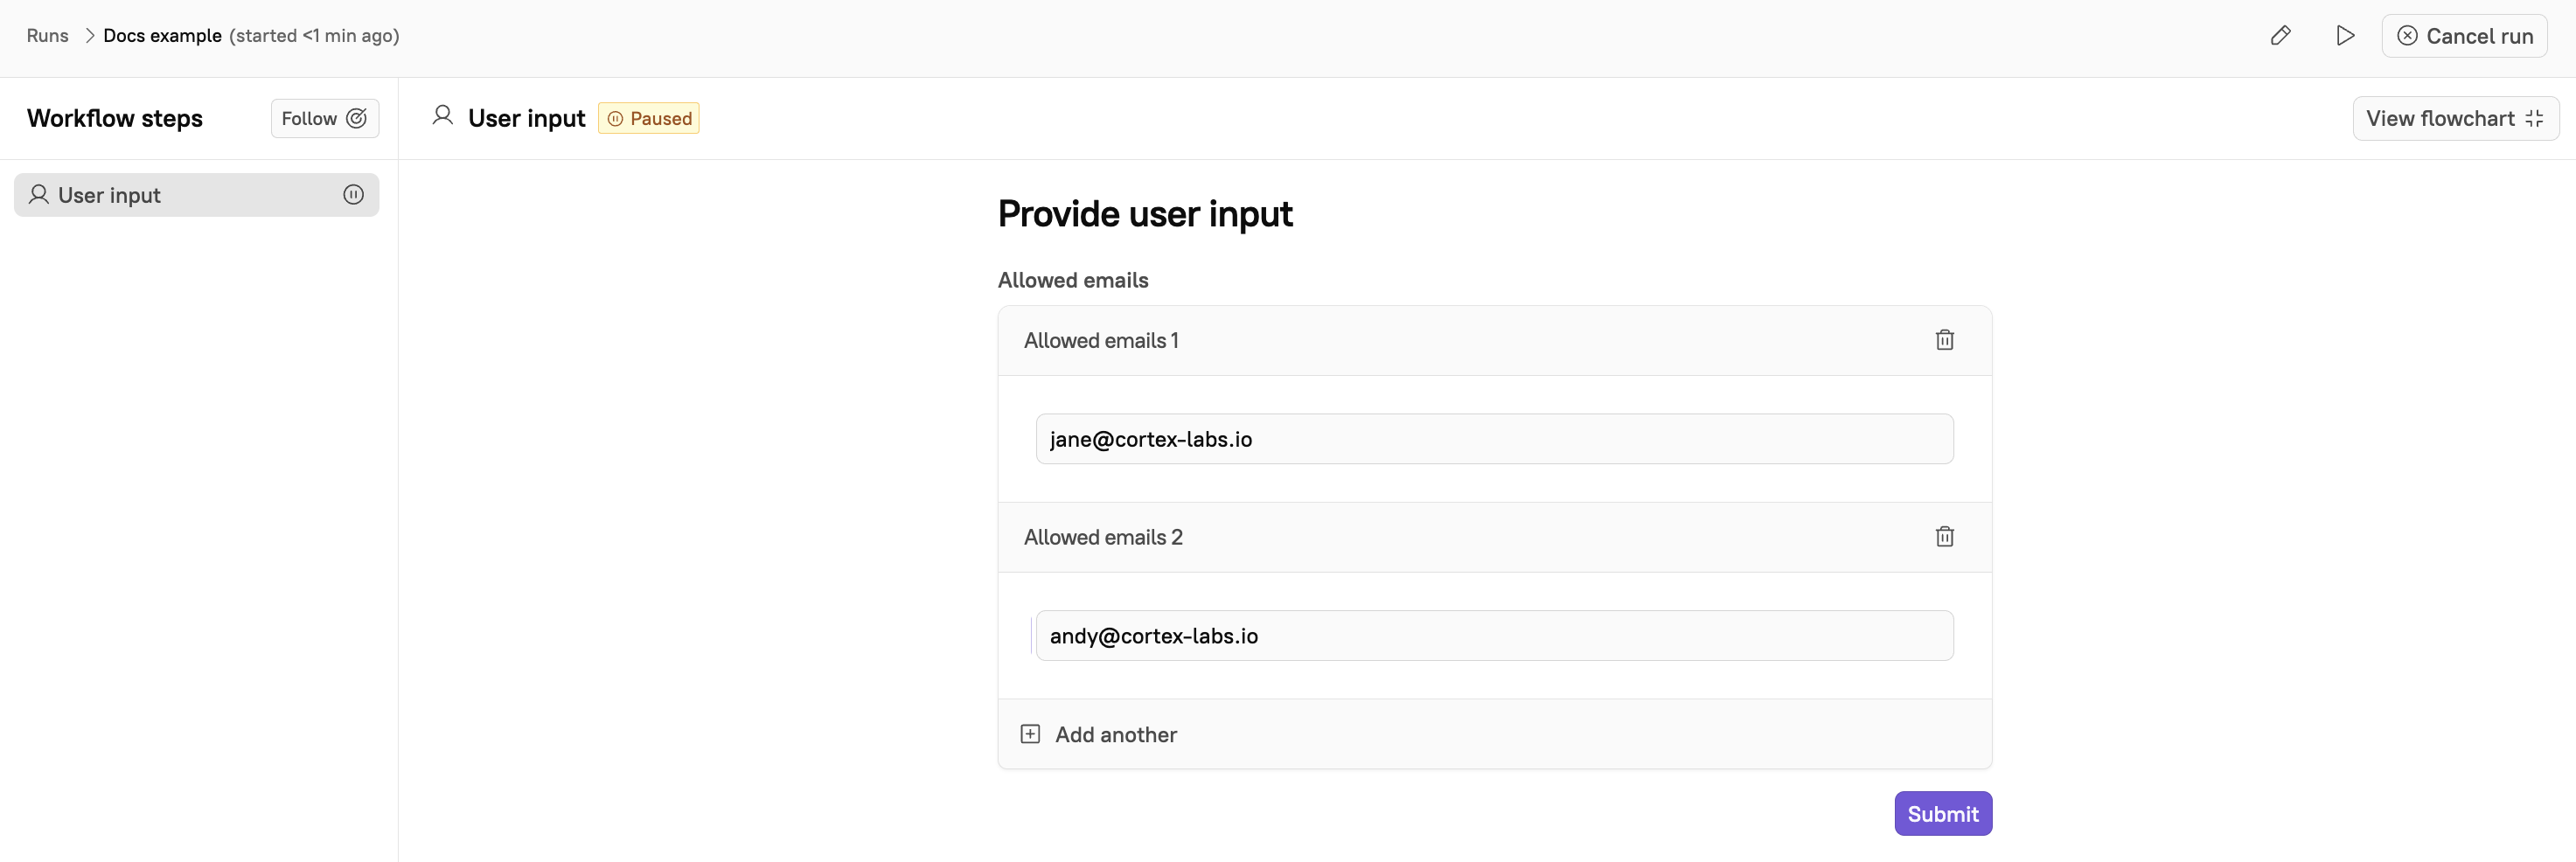This screenshot has width=2576, height=862.
Task: Open the Runs breadcrumb link
Action: [x=47, y=36]
